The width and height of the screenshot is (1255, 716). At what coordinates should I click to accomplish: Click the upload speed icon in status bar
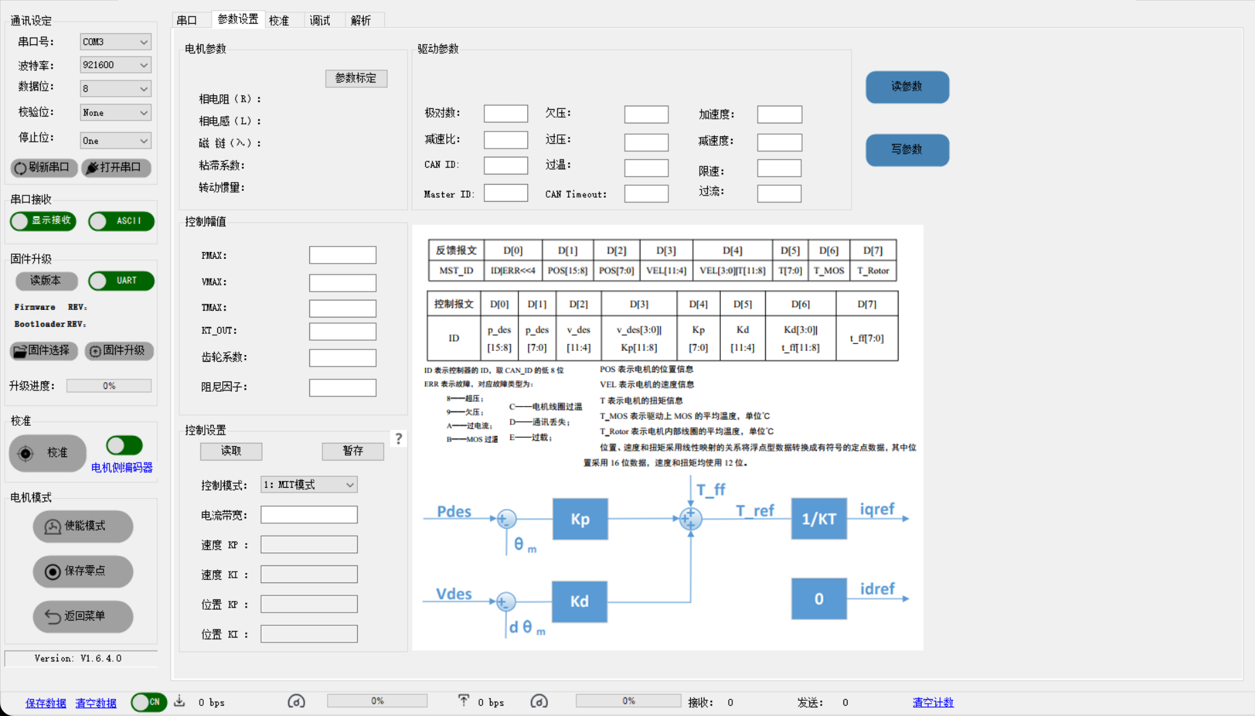(x=463, y=701)
